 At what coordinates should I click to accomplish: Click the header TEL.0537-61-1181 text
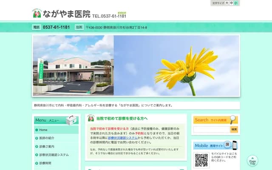tap(109, 16)
